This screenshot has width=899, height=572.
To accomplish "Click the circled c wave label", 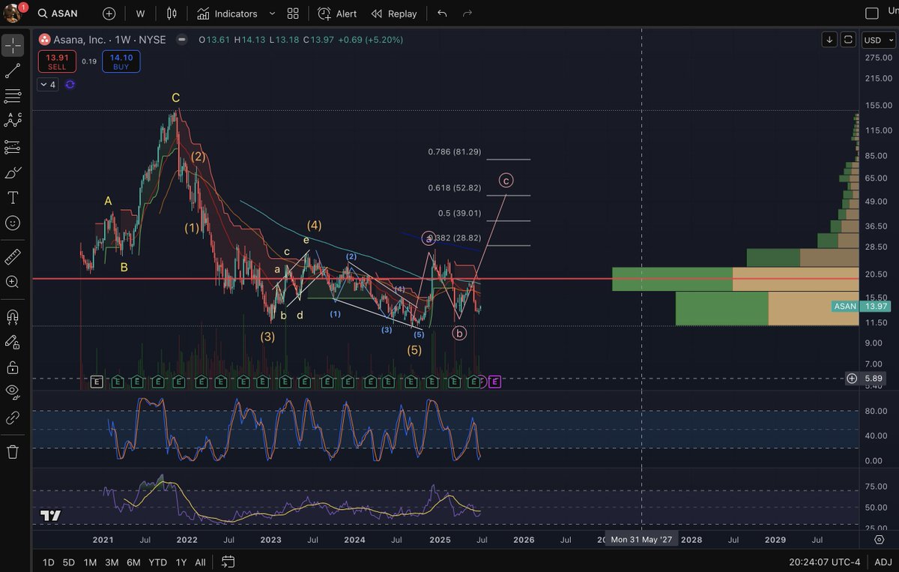I will (506, 180).
